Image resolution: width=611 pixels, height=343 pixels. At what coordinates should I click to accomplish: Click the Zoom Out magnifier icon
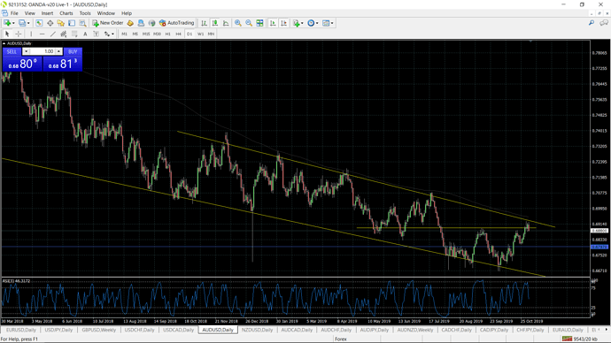pyautogui.click(x=249, y=23)
